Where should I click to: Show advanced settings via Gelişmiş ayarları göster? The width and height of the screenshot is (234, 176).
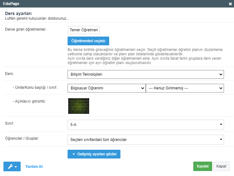[94, 154]
